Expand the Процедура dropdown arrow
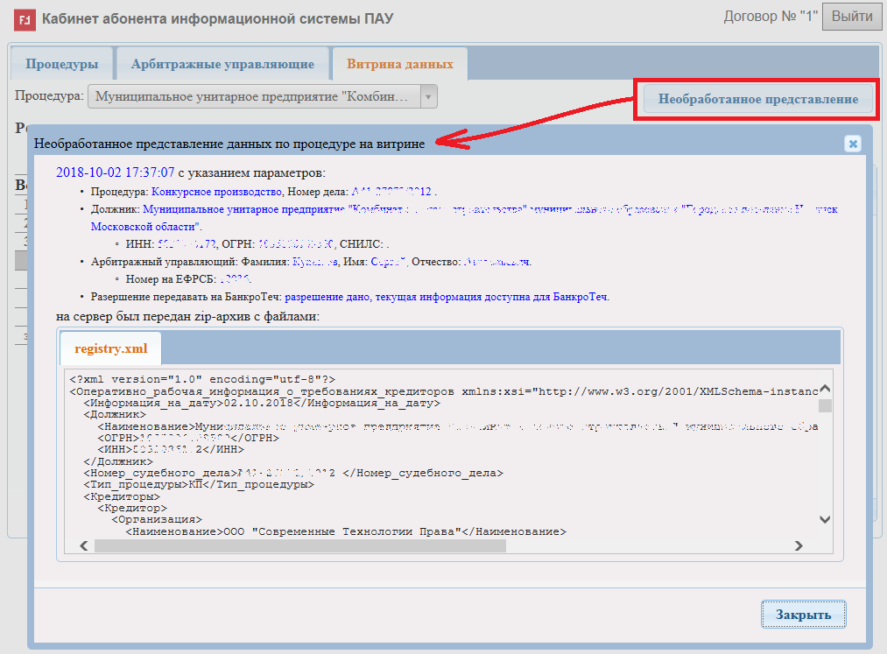Image resolution: width=887 pixels, height=654 pixels. click(x=428, y=96)
